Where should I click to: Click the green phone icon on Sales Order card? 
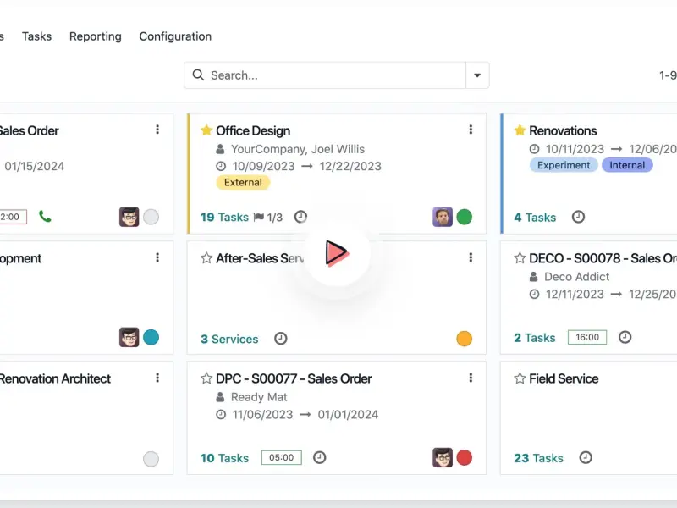pyautogui.click(x=45, y=217)
